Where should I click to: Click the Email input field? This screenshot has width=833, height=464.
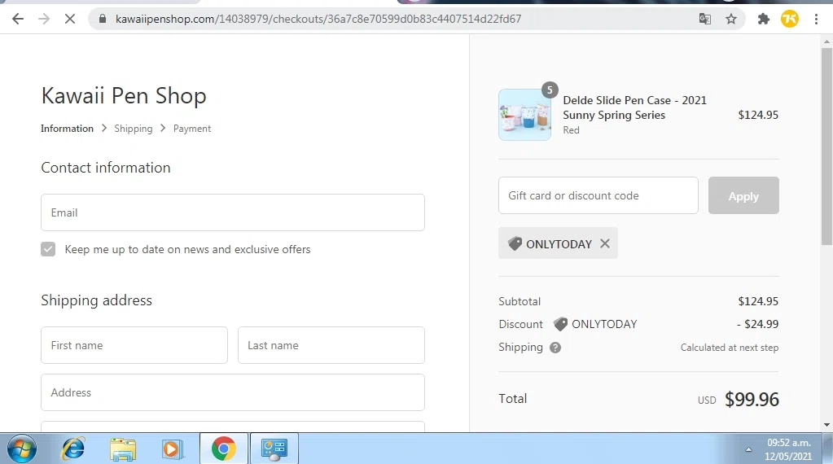point(233,212)
